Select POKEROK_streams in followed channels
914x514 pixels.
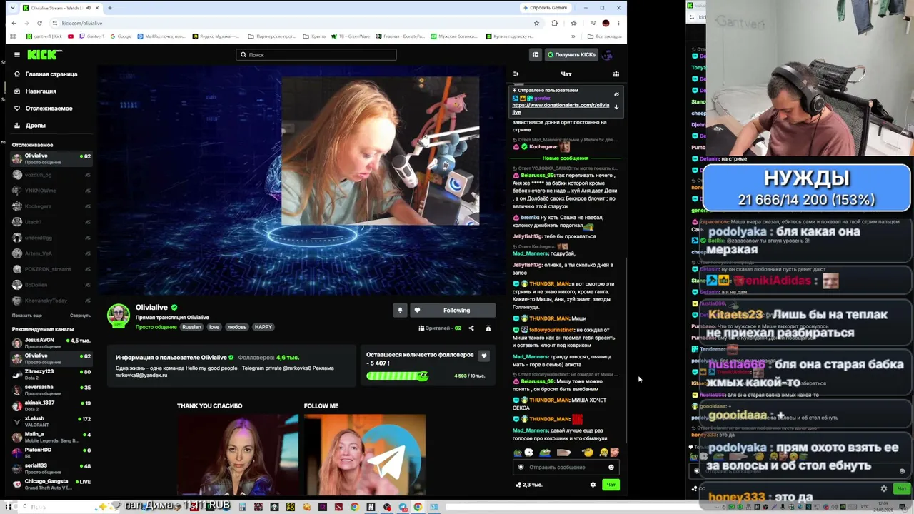click(x=51, y=269)
